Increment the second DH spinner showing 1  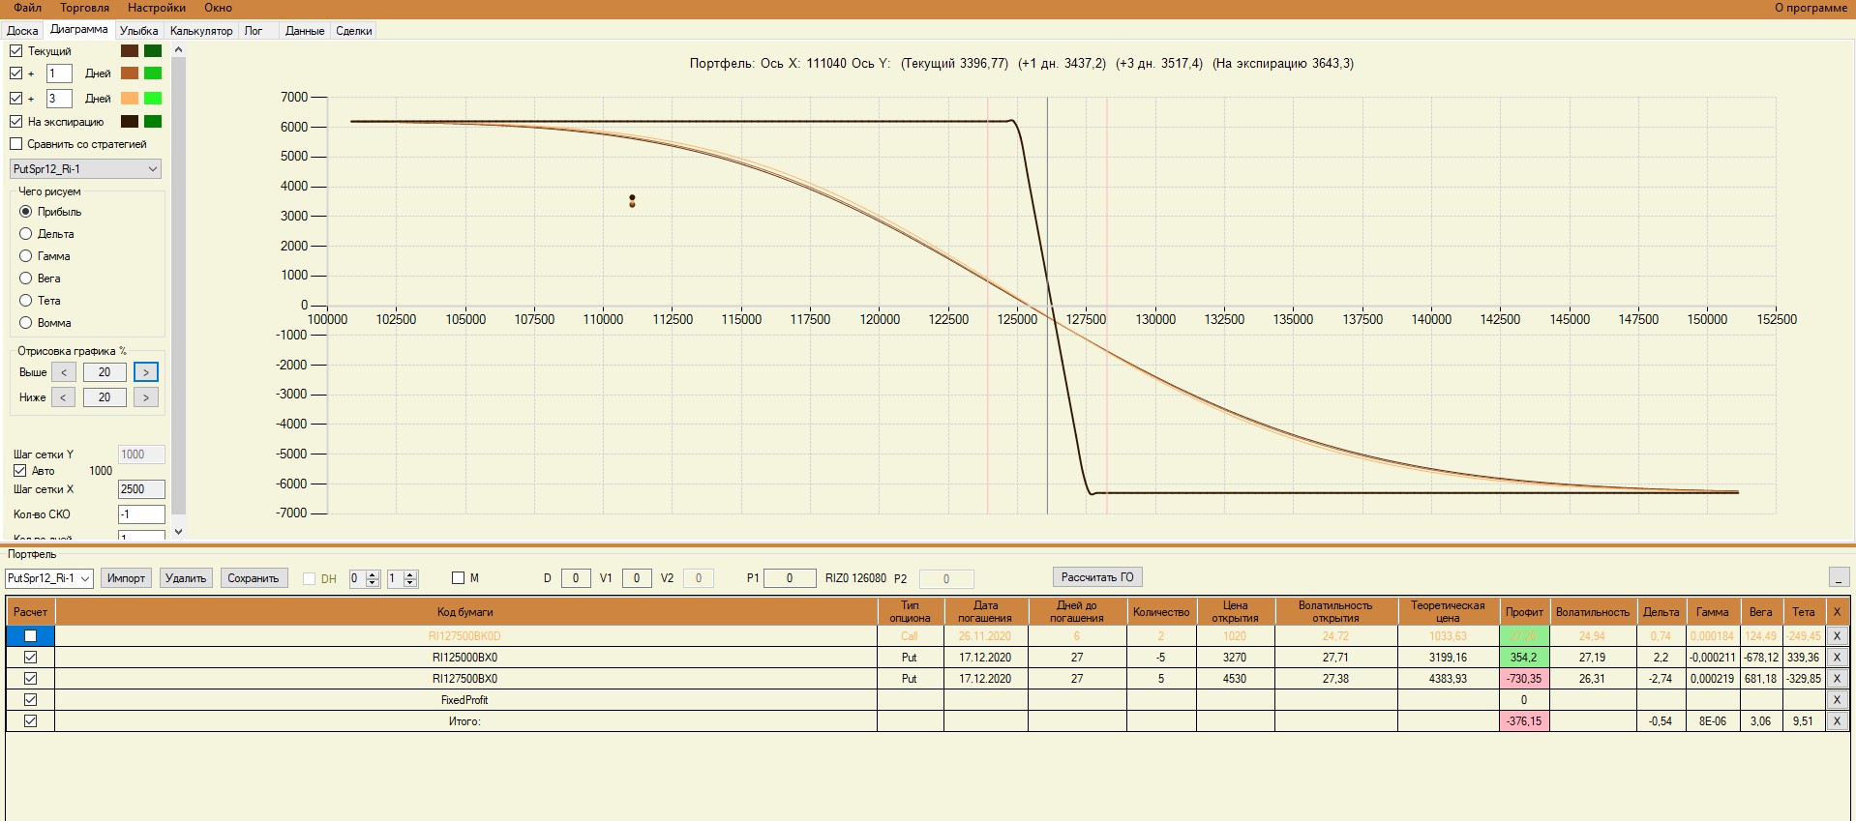[410, 574]
